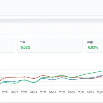Click the 07/23 date label on the axis
The width and height of the screenshot is (103, 103).
pos(24,92)
